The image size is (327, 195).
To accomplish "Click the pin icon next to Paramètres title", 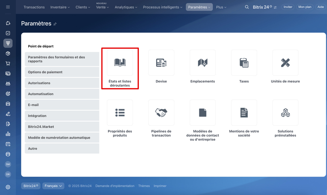I will coord(55,24).
